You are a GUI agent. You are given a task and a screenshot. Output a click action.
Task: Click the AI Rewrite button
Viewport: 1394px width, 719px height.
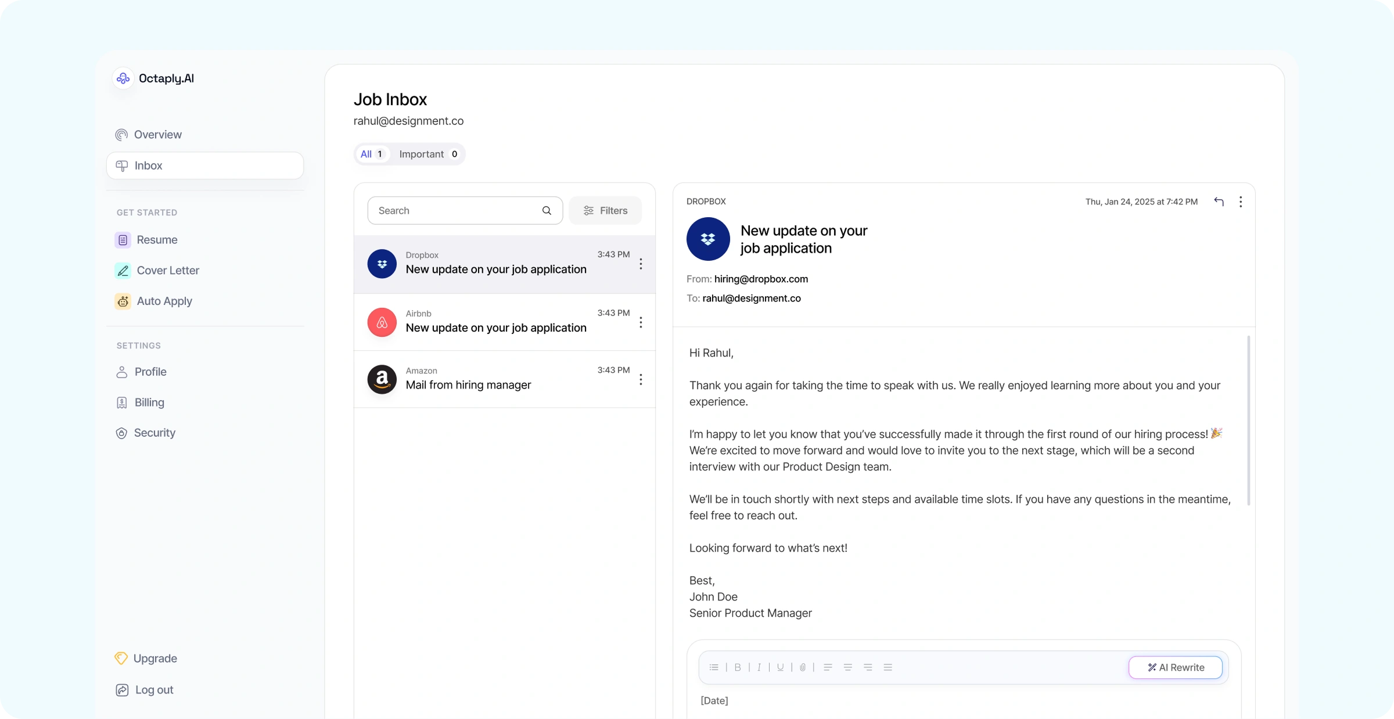[1176, 667]
